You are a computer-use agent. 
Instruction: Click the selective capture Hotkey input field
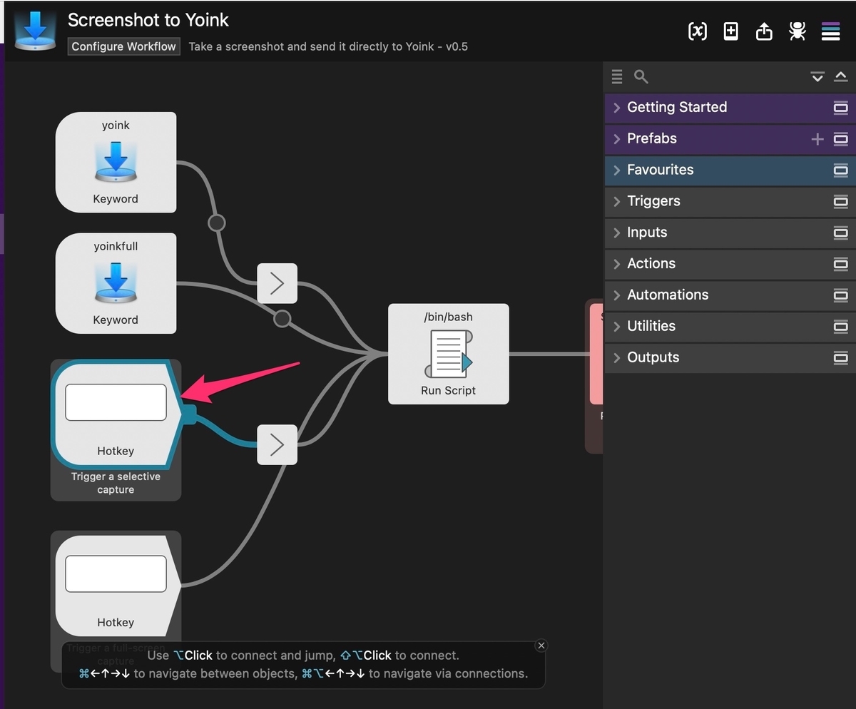(116, 402)
